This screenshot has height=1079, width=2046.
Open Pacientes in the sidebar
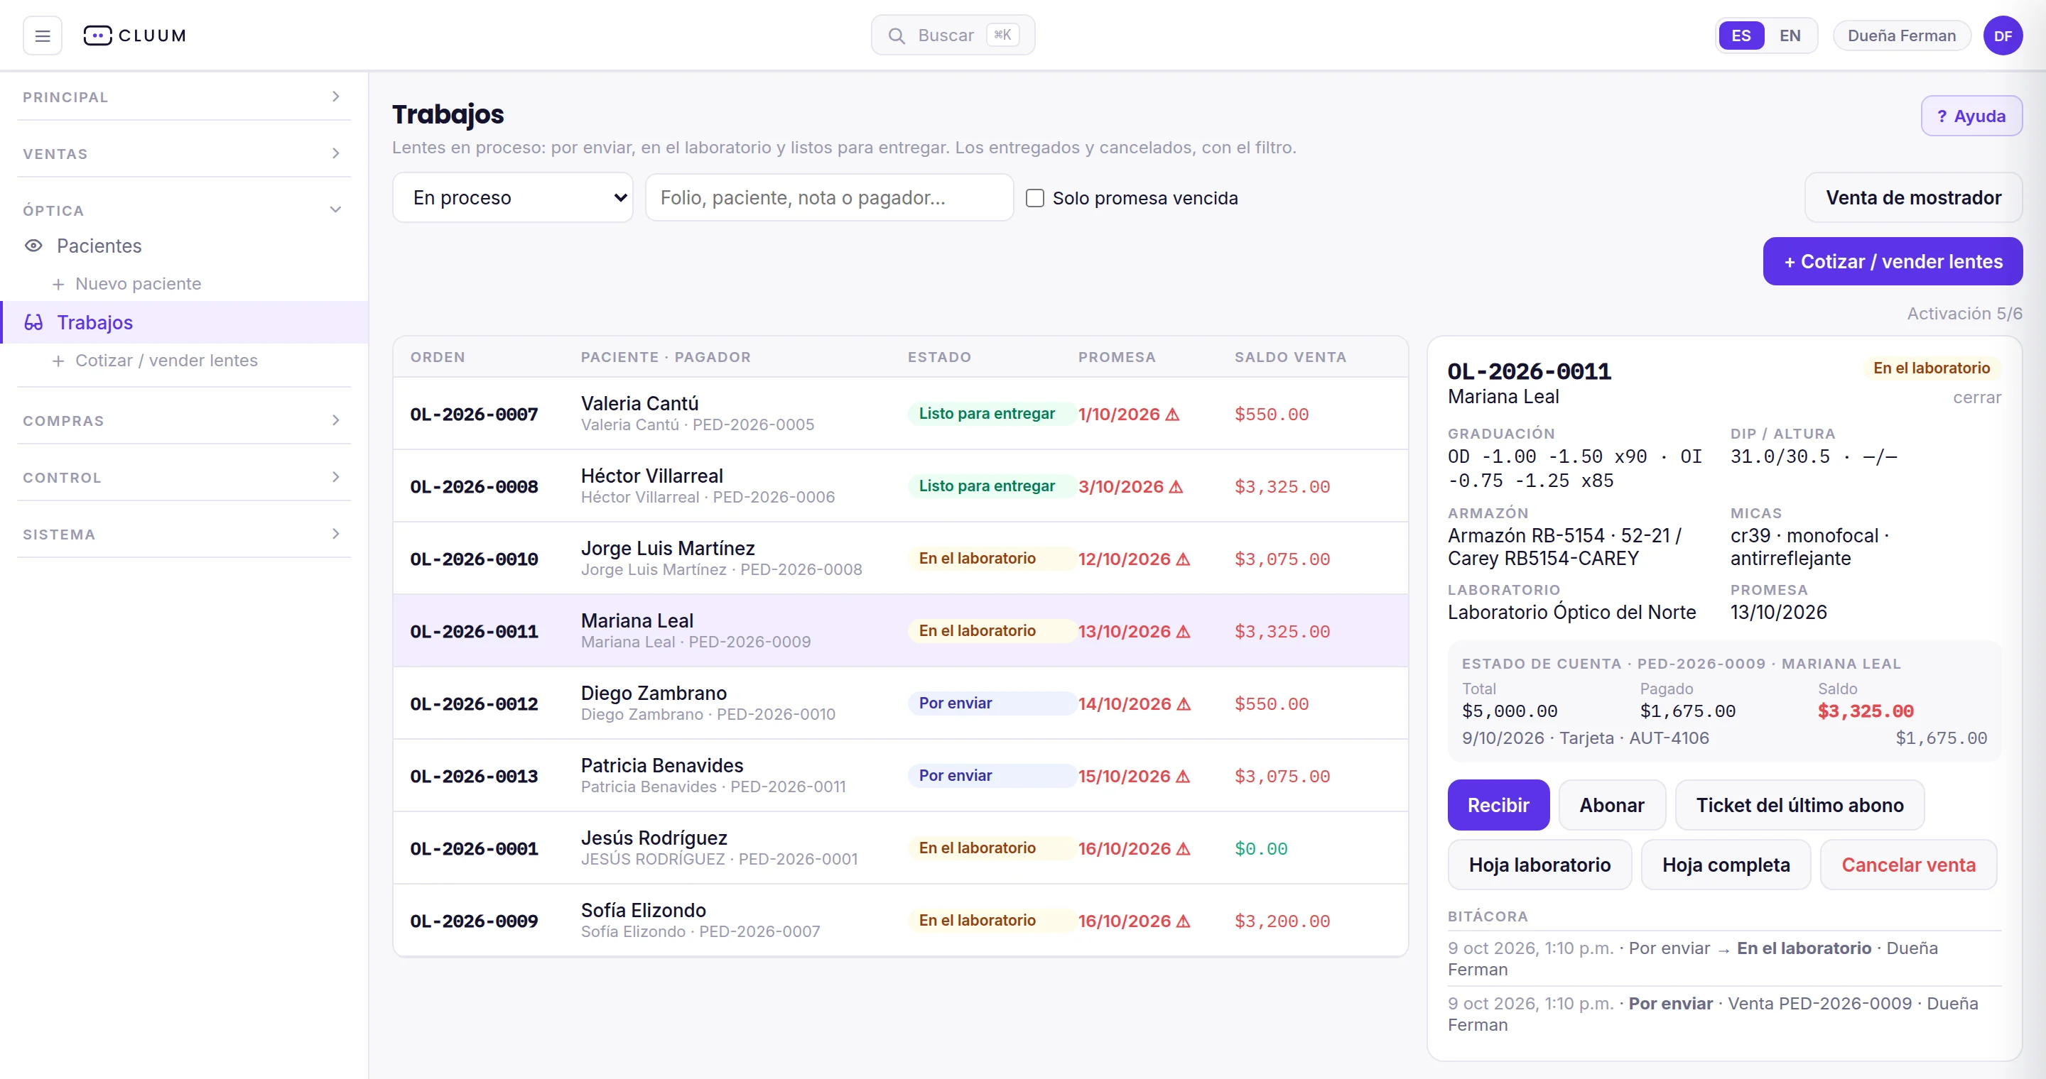tap(183, 246)
